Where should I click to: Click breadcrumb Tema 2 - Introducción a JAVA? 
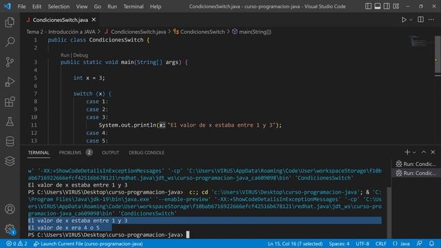click(x=61, y=32)
